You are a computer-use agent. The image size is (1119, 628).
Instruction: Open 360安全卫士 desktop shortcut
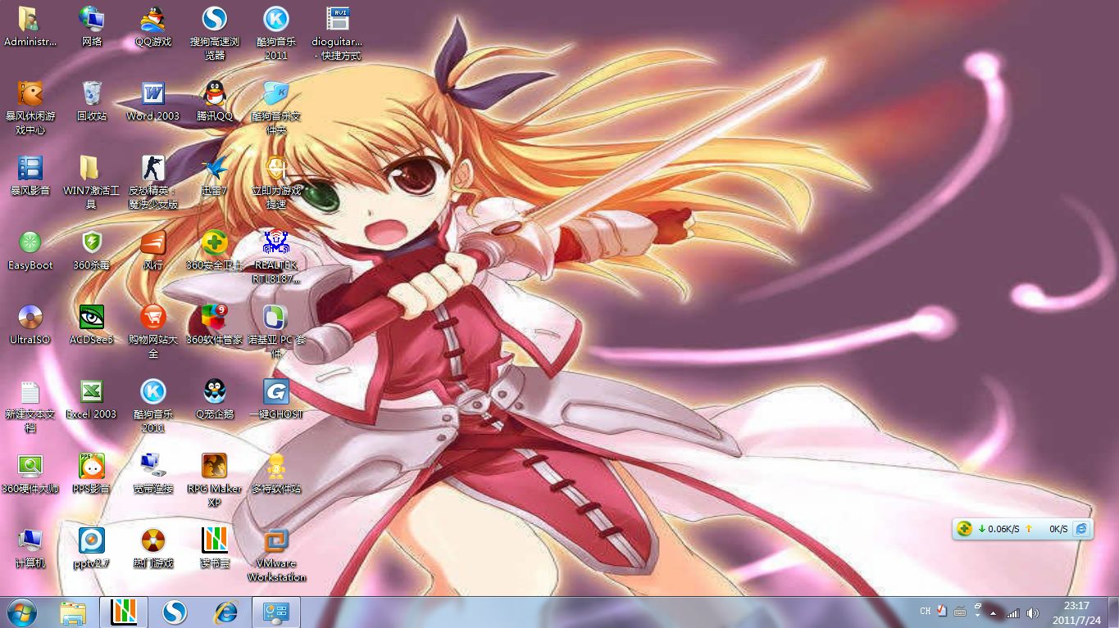click(215, 250)
